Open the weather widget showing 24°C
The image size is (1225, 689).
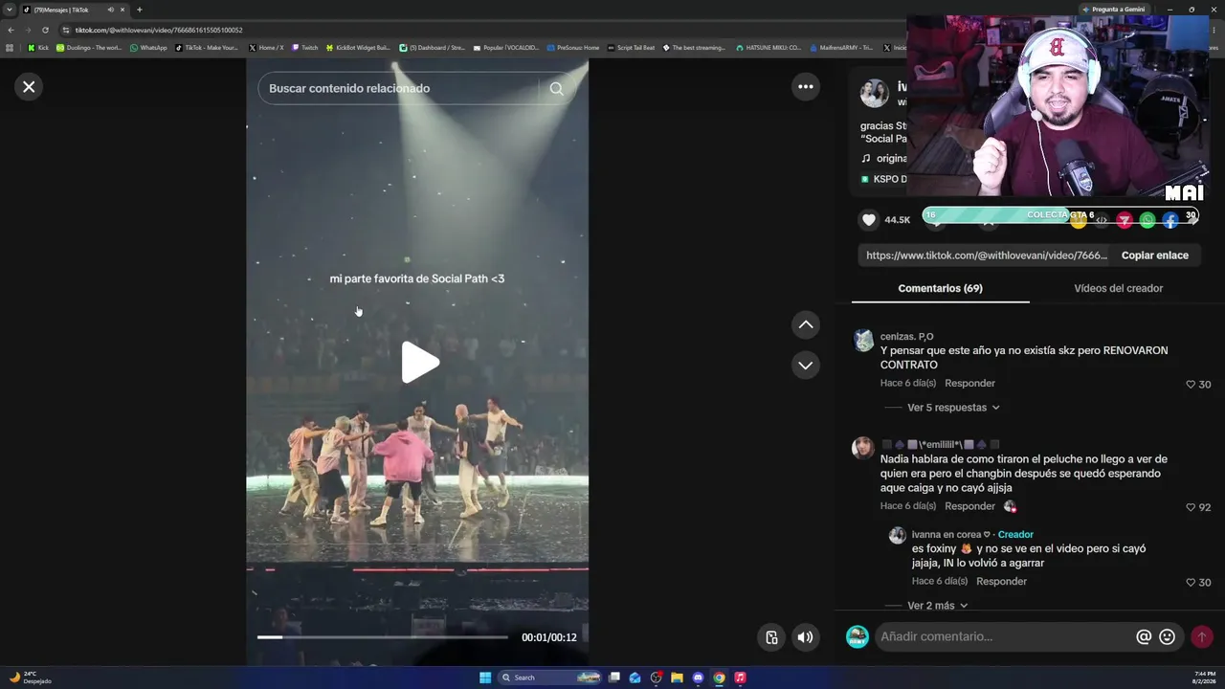[31, 678]
